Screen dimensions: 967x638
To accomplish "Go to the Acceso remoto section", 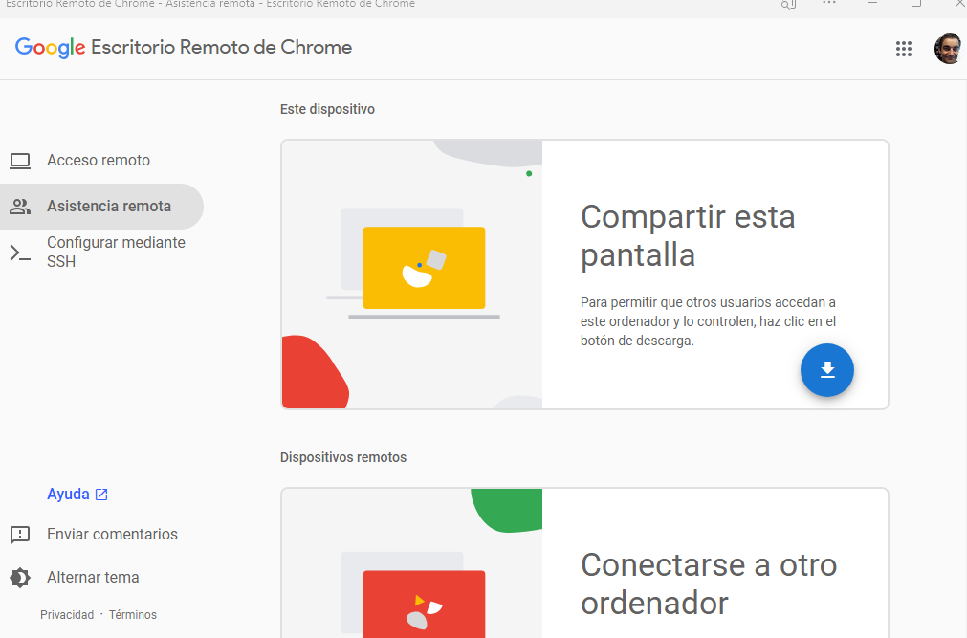I will tap(99, 161).
